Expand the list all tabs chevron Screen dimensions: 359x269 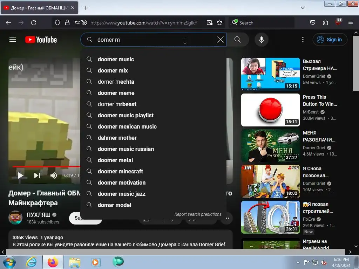click(x=303, y=8)
